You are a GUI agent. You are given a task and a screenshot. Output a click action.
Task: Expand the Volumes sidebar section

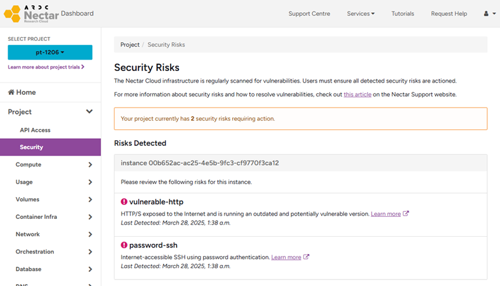90,200
